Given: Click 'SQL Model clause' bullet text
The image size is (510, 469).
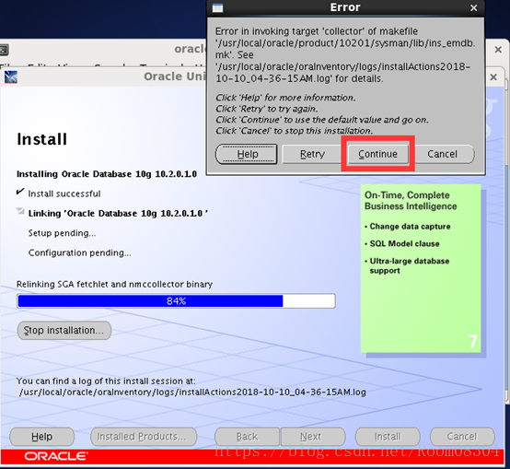Looking at the screenshot, I should (x=404, y=244).
